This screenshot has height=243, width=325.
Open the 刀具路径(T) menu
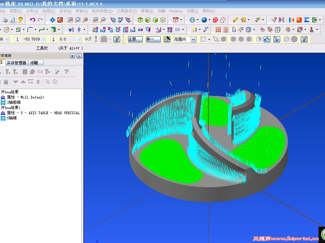click(x=127, y=11)
